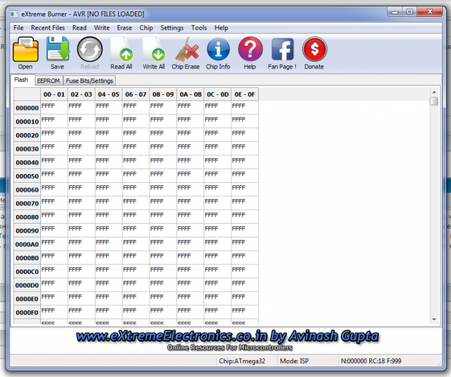Click the vertical scrollbar thumb

coord(434,101)
